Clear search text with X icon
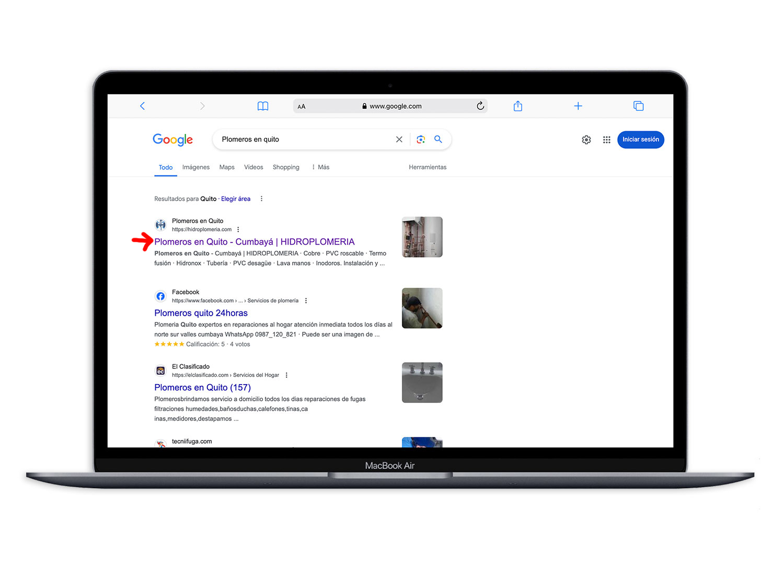784x566 pixels. pyautogui.click(x=399, y=140)
